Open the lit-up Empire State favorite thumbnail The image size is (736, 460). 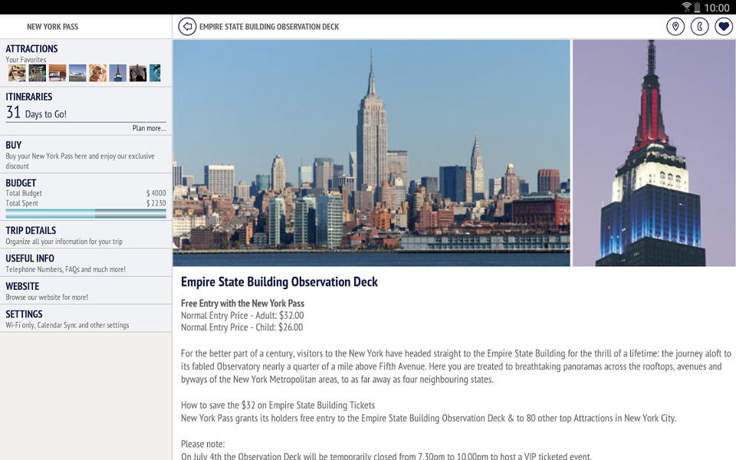pos(118,74)
